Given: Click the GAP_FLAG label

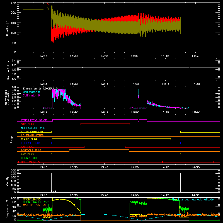Looking at the screenshot, I should pyautogui.click(x=27, y=124).
